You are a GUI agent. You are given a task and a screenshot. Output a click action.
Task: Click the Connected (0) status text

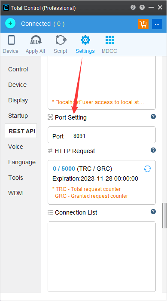[x=43, y=24]
